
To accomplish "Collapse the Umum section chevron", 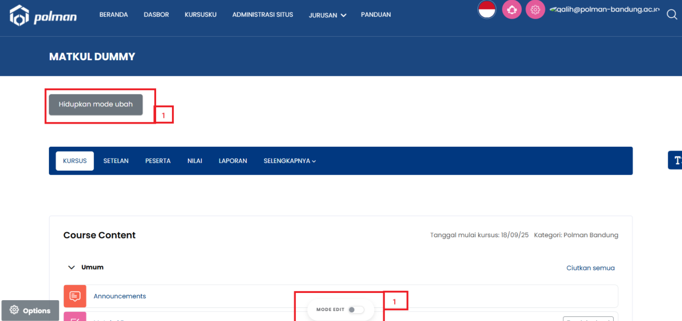I will 71,268.
